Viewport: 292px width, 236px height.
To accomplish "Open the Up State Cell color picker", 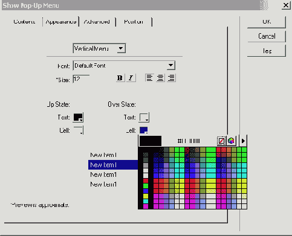I will pos(78,130).
